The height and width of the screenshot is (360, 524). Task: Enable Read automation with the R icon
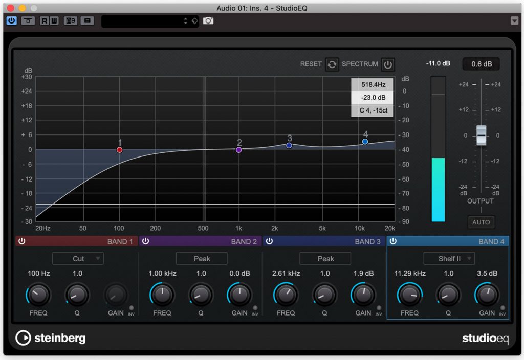pyautogui.click(x=45, y=21)
